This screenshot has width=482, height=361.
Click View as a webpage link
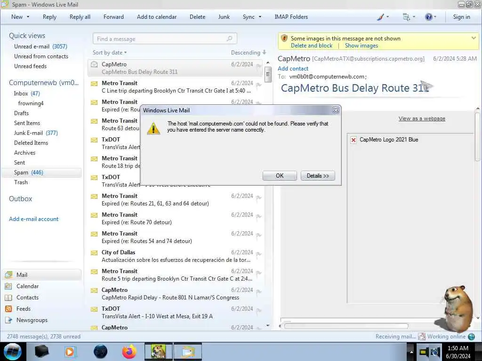point(422,118)
